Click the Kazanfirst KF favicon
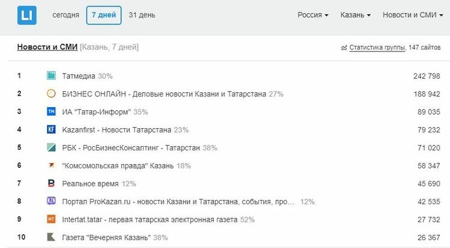 [x=51, y=130]
